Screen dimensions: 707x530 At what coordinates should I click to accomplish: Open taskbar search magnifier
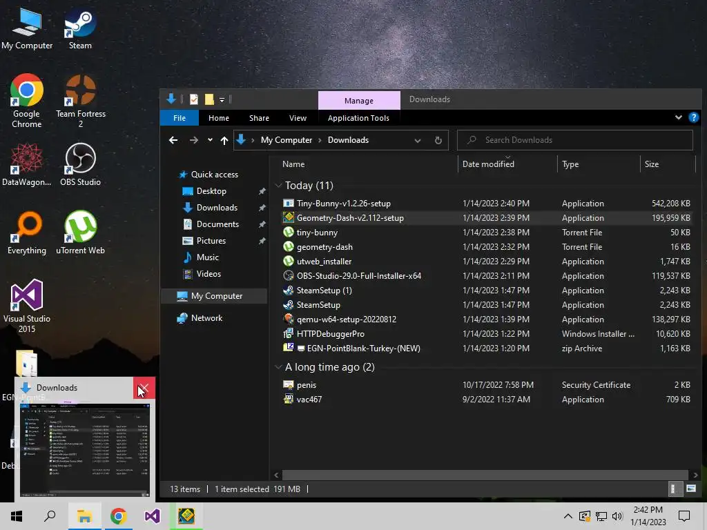50,516
